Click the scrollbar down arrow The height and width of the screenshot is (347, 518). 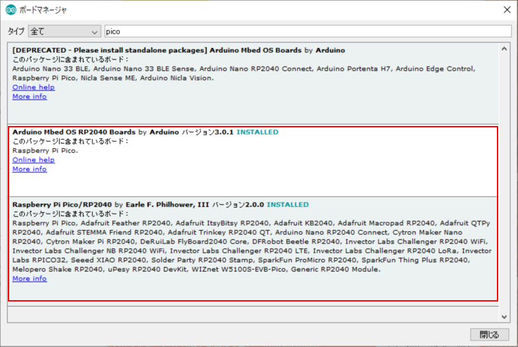click(504, 317)
